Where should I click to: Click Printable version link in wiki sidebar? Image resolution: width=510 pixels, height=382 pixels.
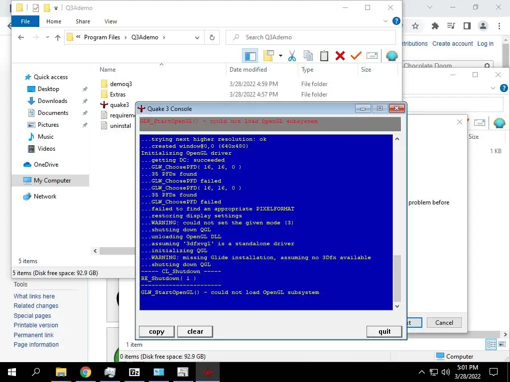(36, 325)
